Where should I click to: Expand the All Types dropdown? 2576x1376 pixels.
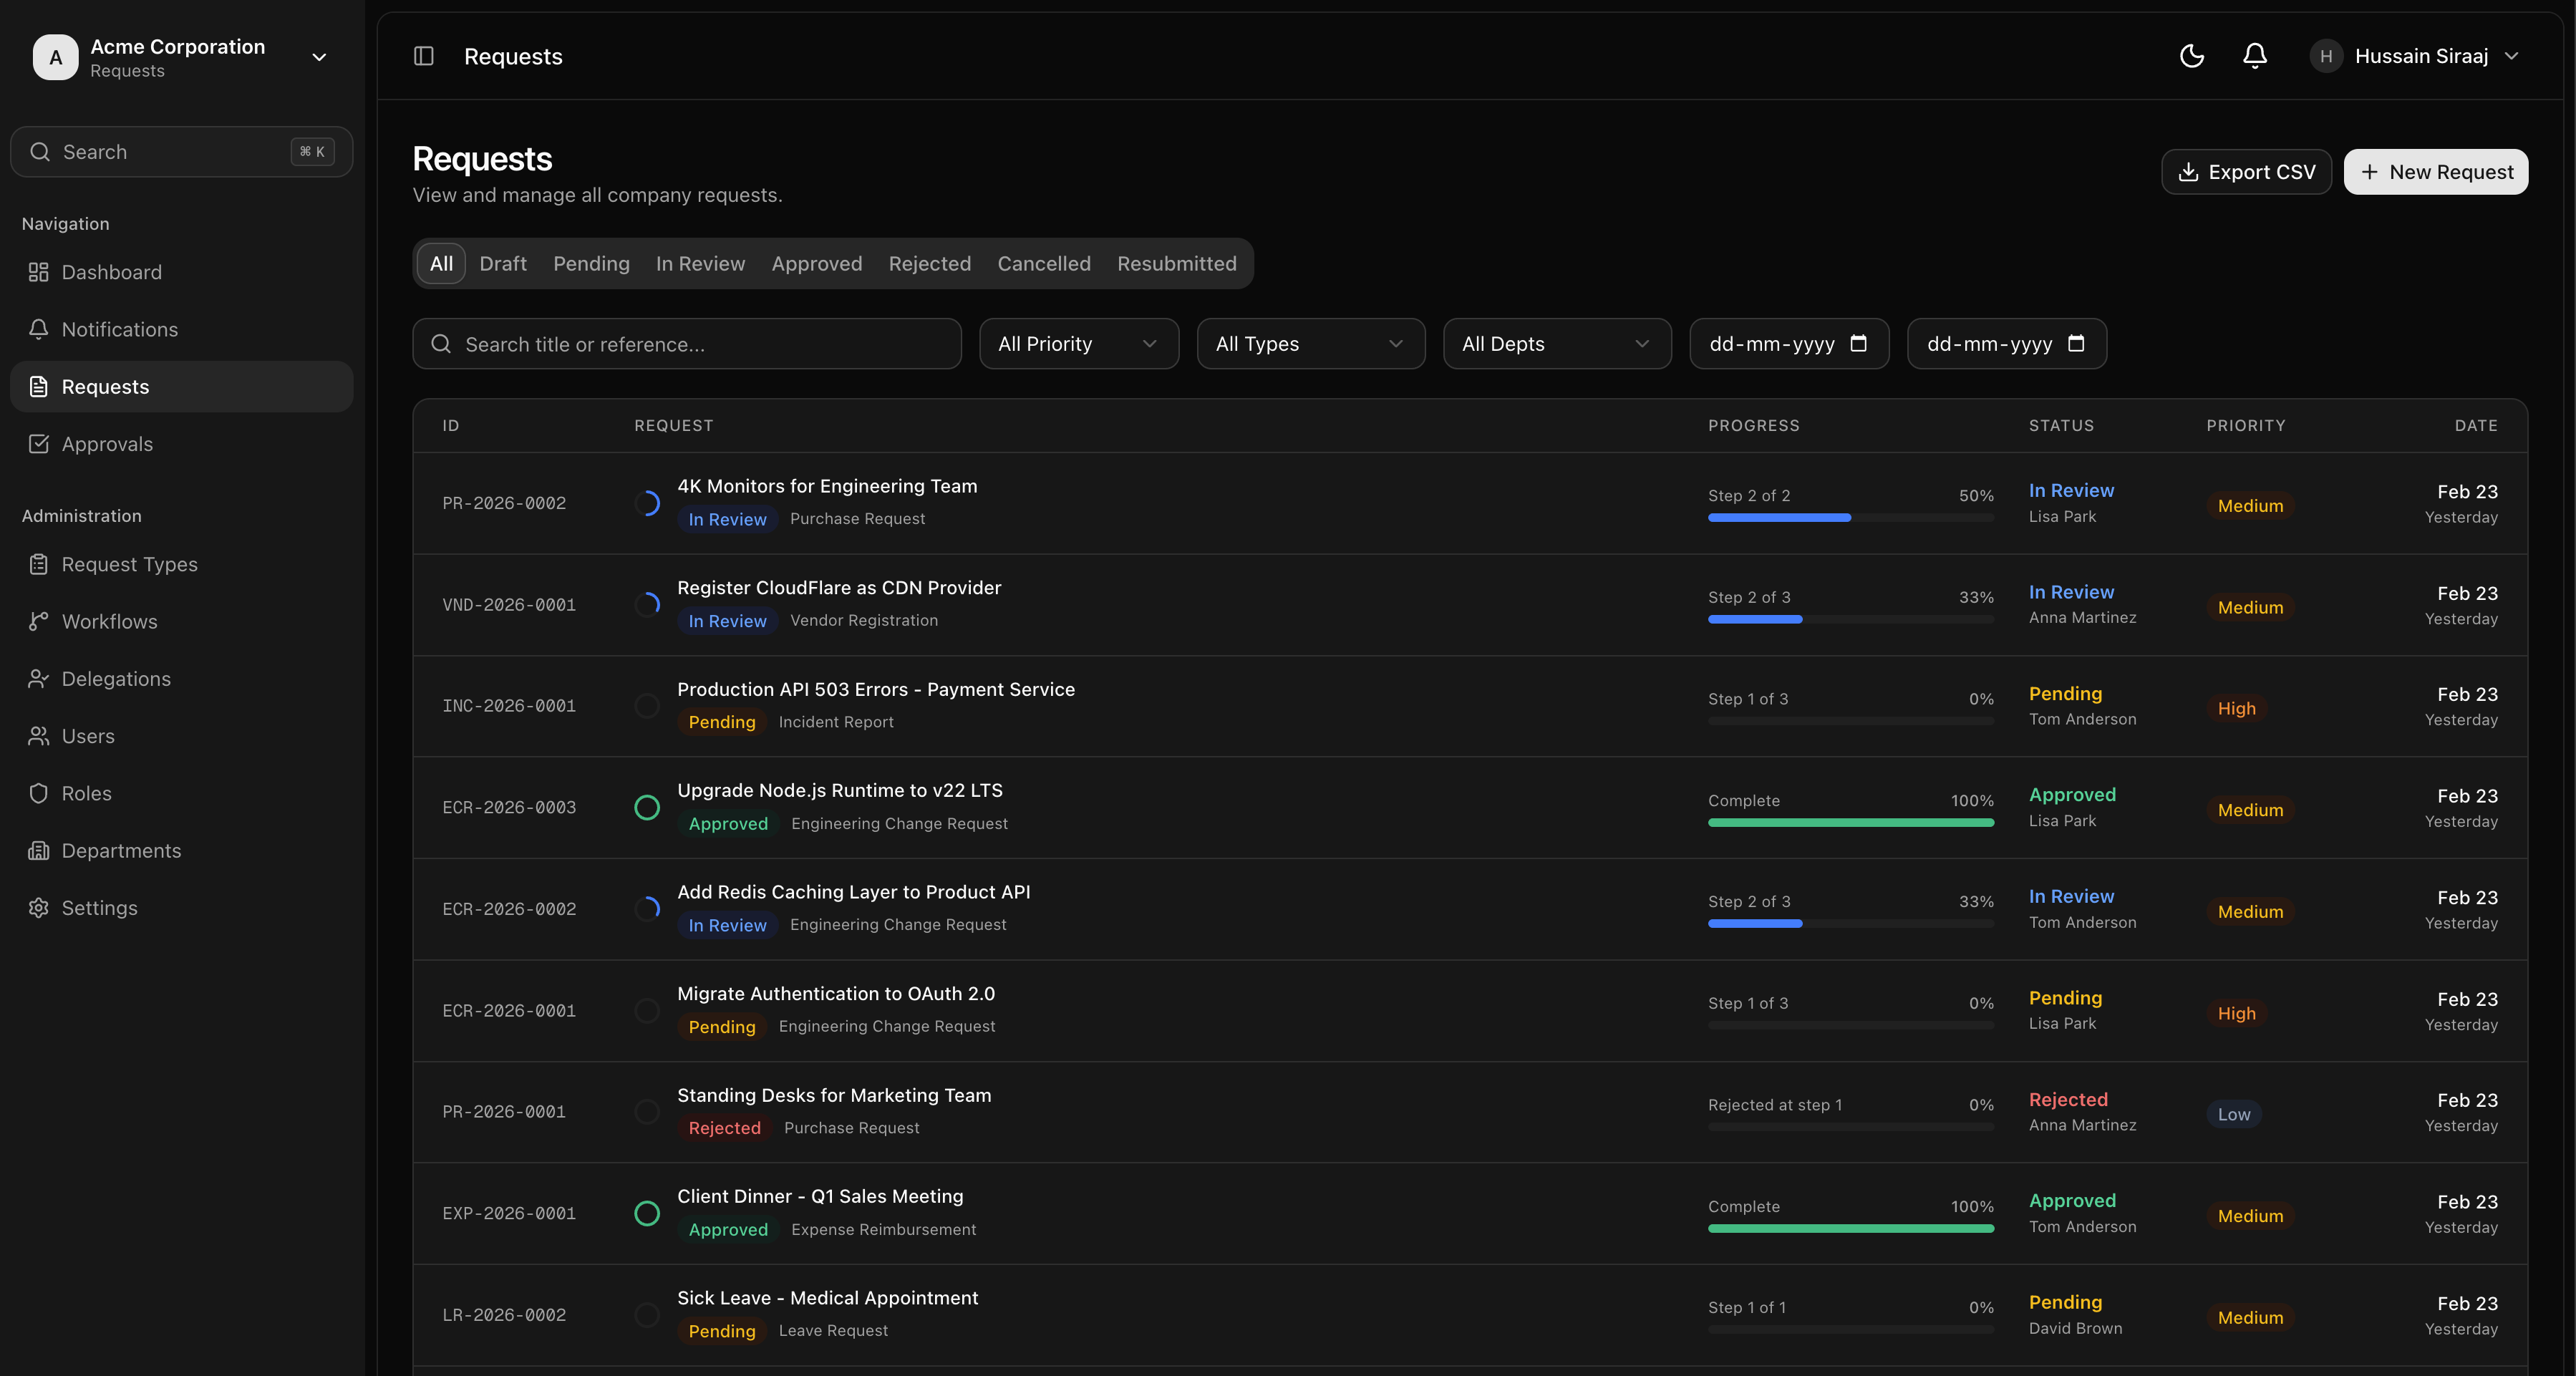[x=1310, y=343]
